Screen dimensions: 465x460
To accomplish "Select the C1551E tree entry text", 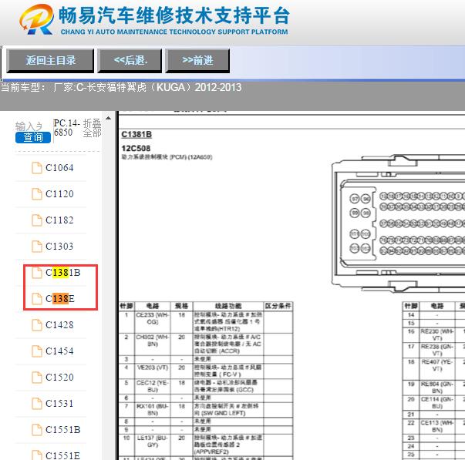I will (x=63, y=455).
